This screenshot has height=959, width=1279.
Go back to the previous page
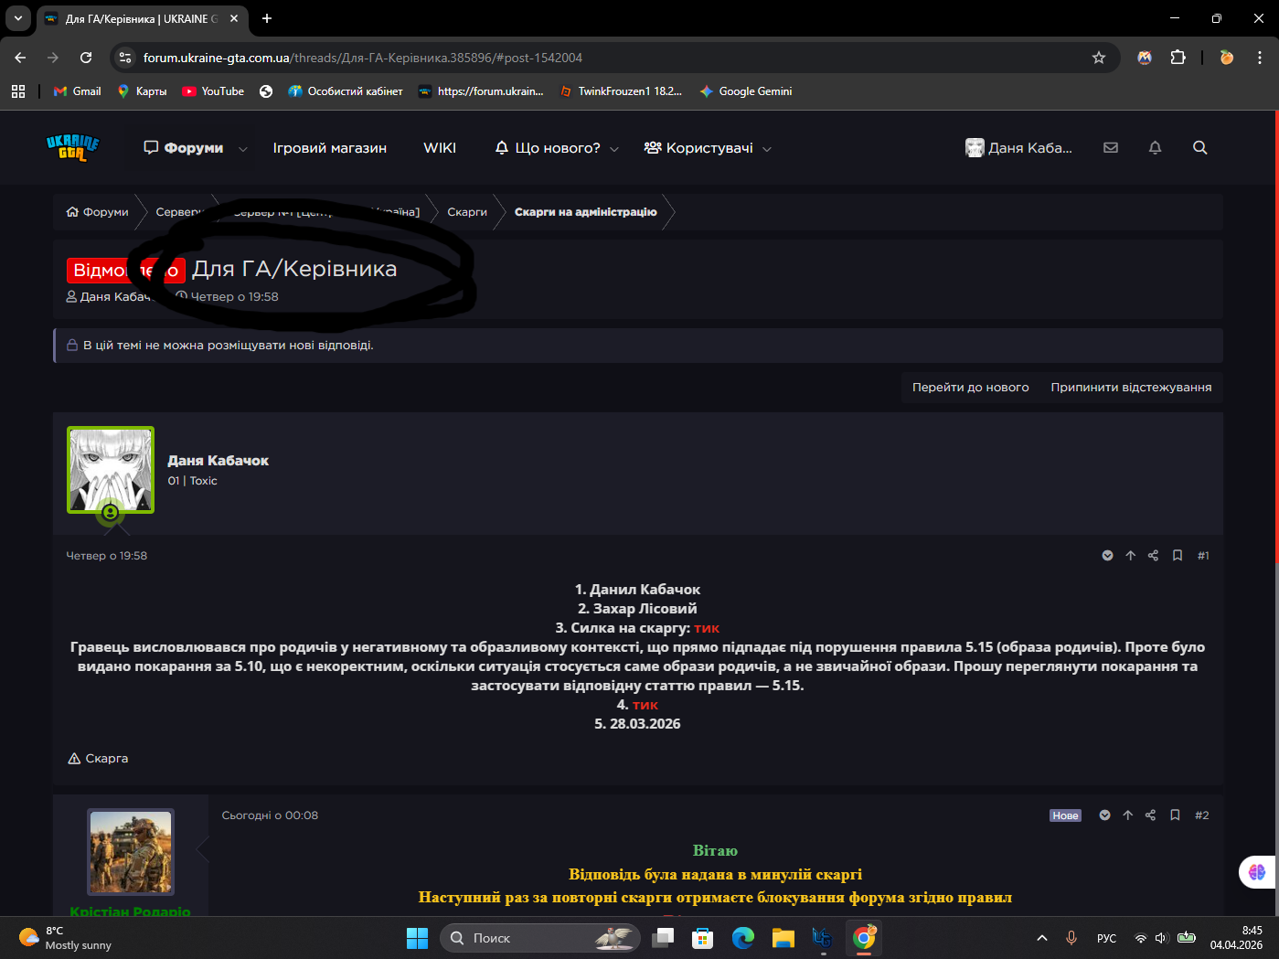20,58
